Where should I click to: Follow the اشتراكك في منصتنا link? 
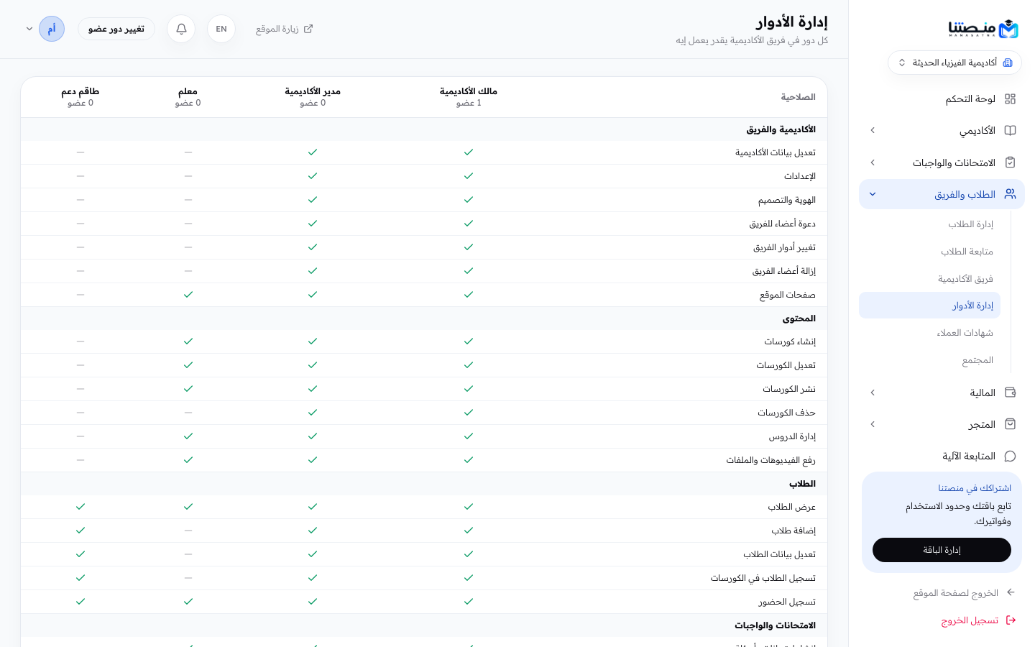975,488
